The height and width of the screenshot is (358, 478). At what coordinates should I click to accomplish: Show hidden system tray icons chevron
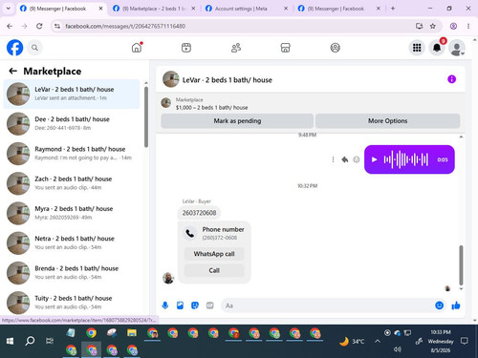pos(378,341)
